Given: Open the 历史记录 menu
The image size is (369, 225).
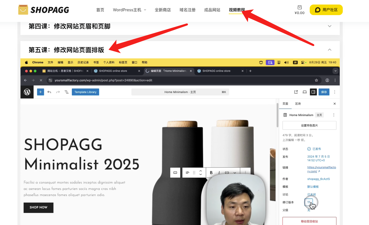Looking at the screenshot, I should [x=83, y=62].
